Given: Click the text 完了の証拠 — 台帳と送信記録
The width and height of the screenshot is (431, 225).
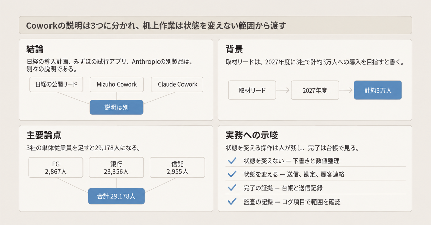Looking at the screenshot, I should coord(283,188).
